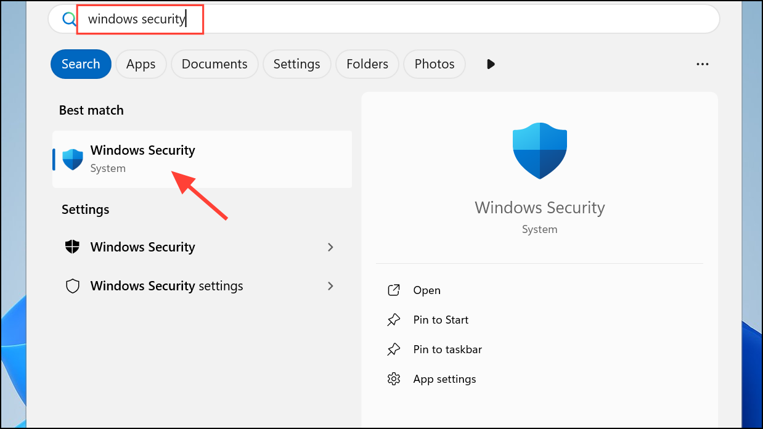Screen dimensions: 763x429
Task: Click the search magnifier icon
Action: tap(68, 18)
